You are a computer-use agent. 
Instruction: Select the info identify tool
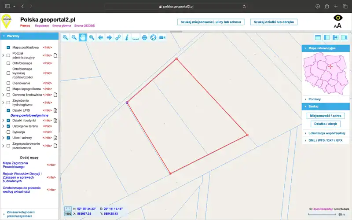127,37
